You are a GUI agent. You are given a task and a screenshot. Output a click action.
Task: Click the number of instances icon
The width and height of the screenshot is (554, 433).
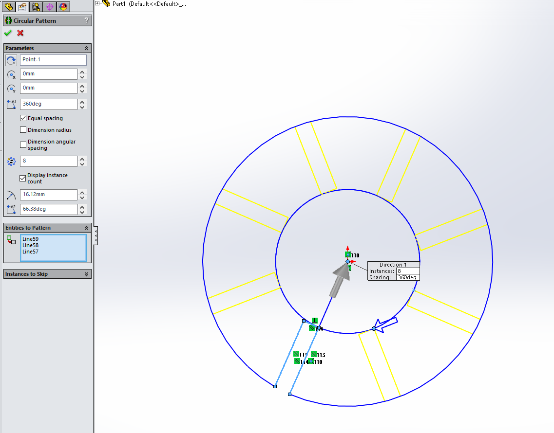coord(11,161)
